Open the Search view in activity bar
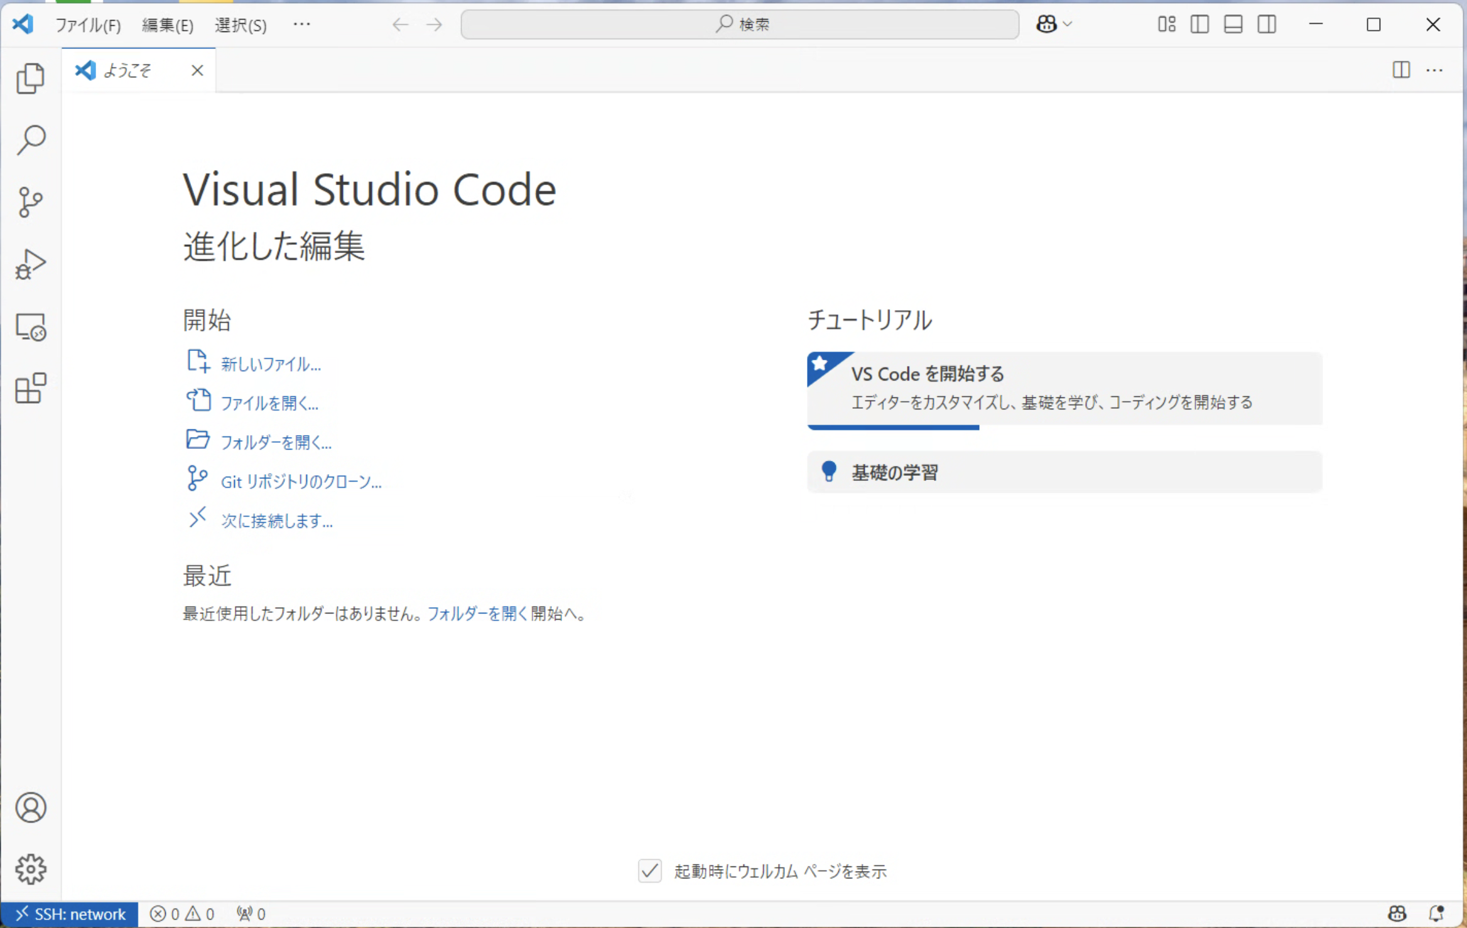 pyautogui.click(x=31, y=140)
